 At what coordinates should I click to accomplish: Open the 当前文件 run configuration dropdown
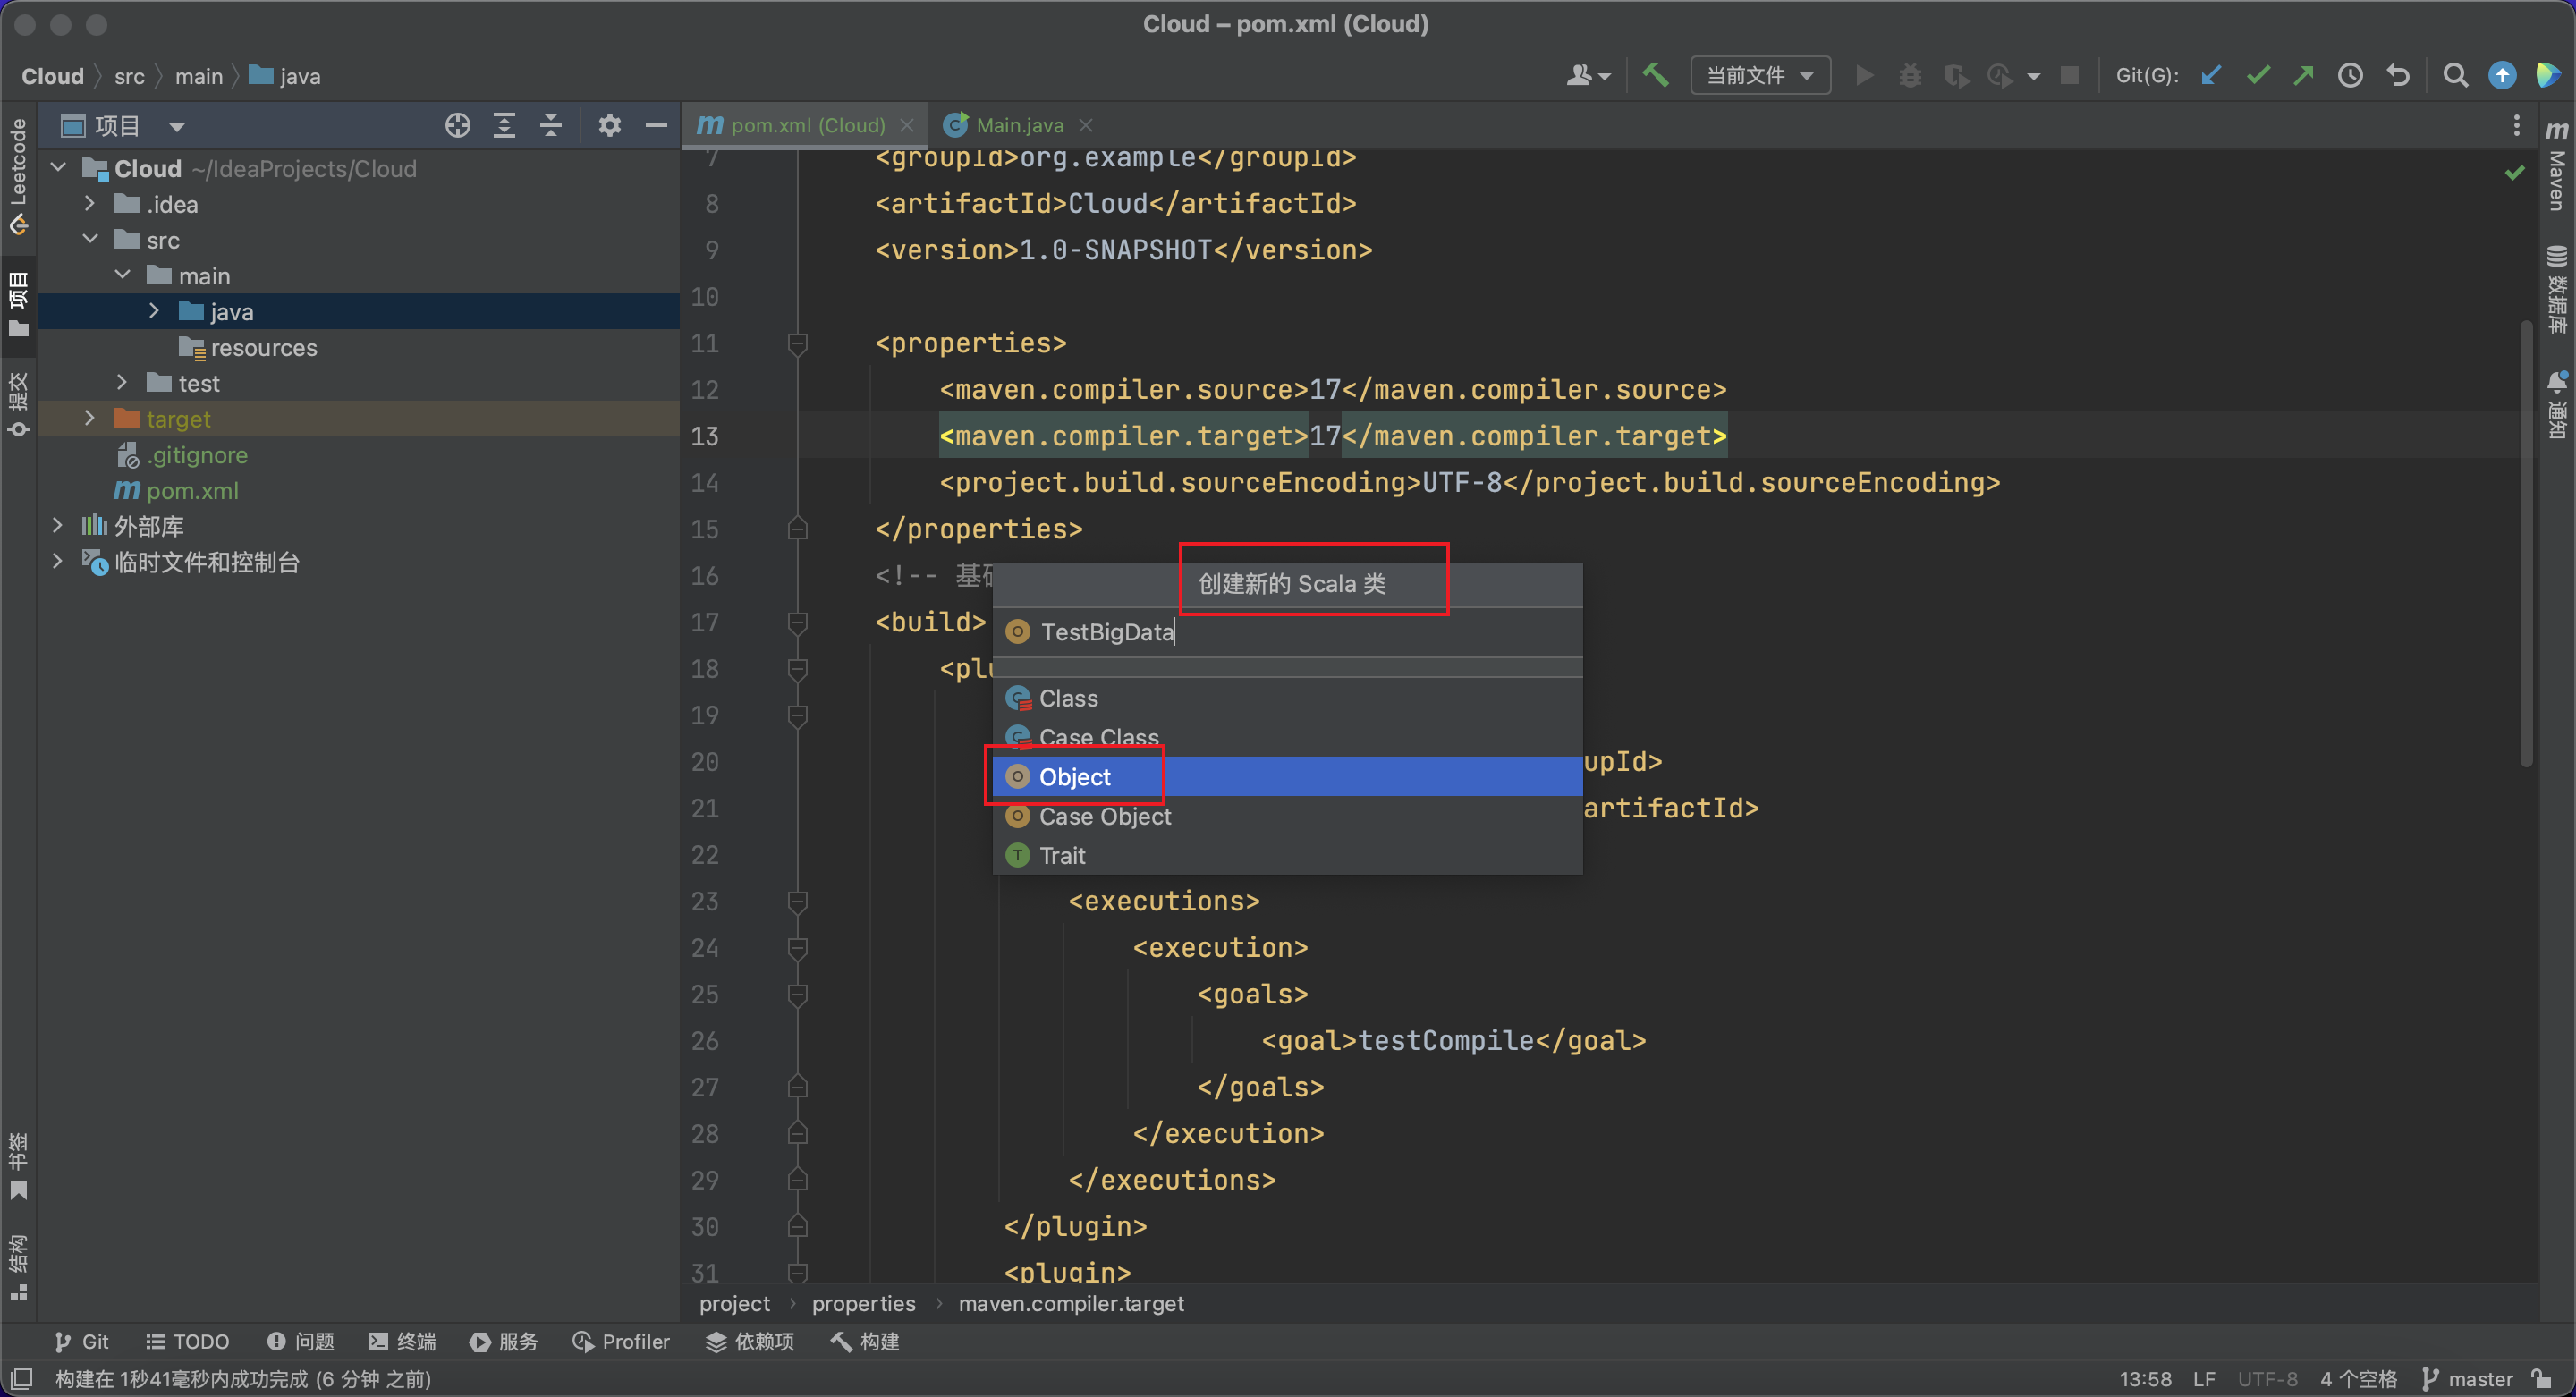(x=1759, y=75)
